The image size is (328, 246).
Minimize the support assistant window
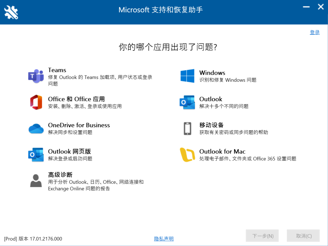[306, 7]
